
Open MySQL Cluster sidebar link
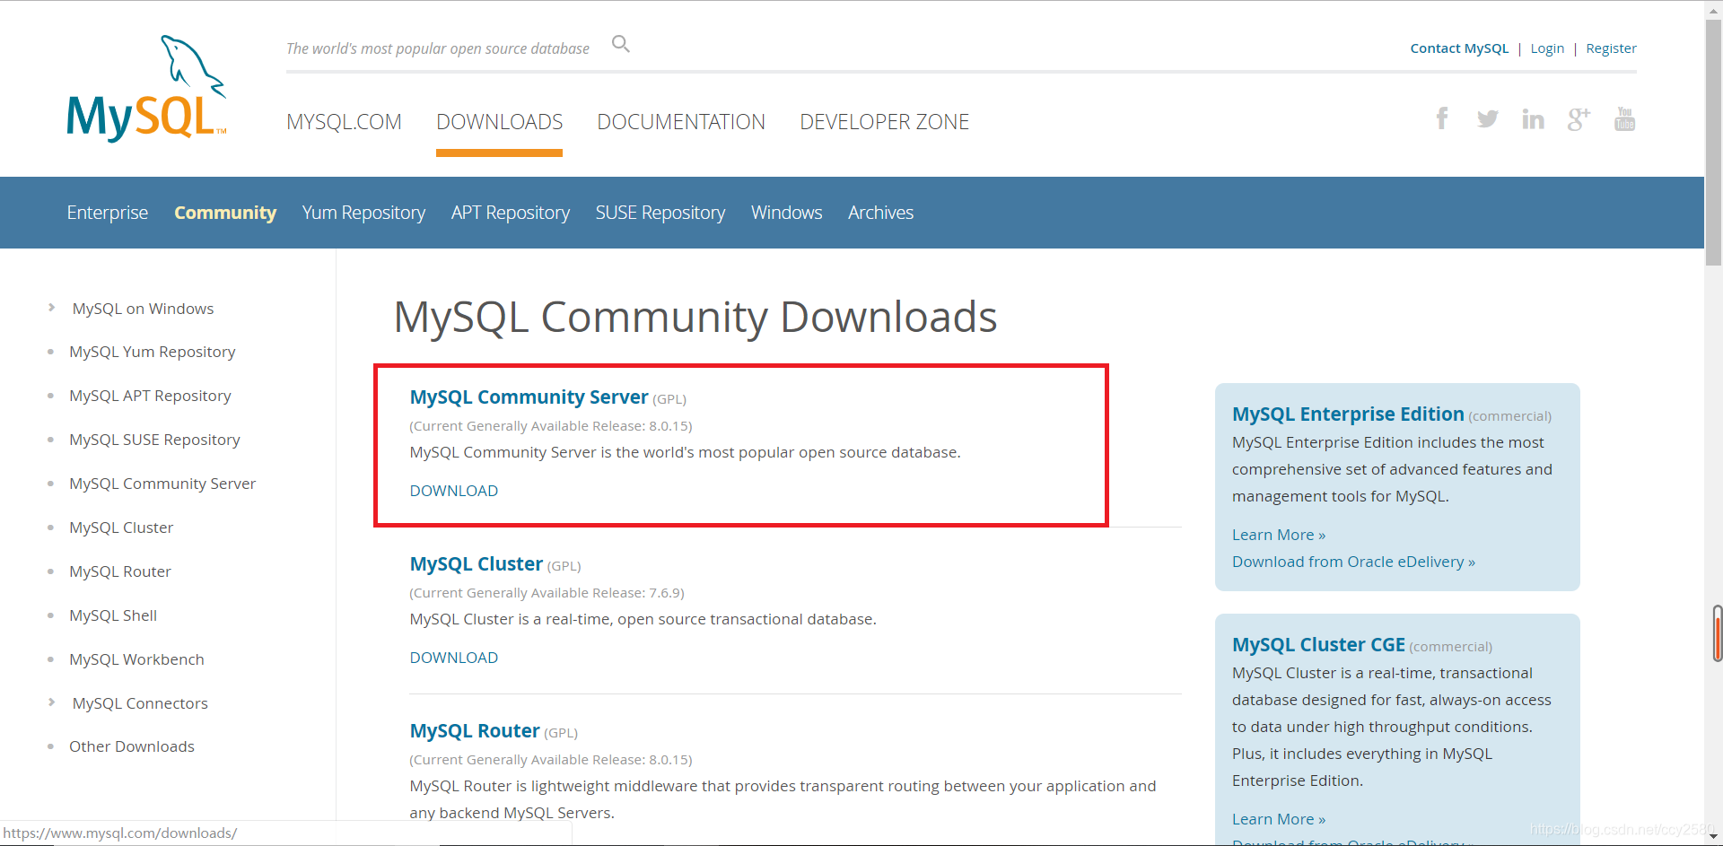[x=121, y=528]
